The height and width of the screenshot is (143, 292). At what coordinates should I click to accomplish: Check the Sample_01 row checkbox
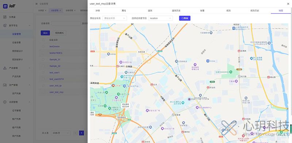[x=43, y=59]
